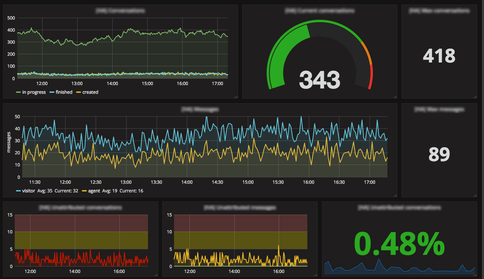Viewport: 484px width, 279px height.
Task: Open the Max conversations panel menu
Action: pos(439,11)
